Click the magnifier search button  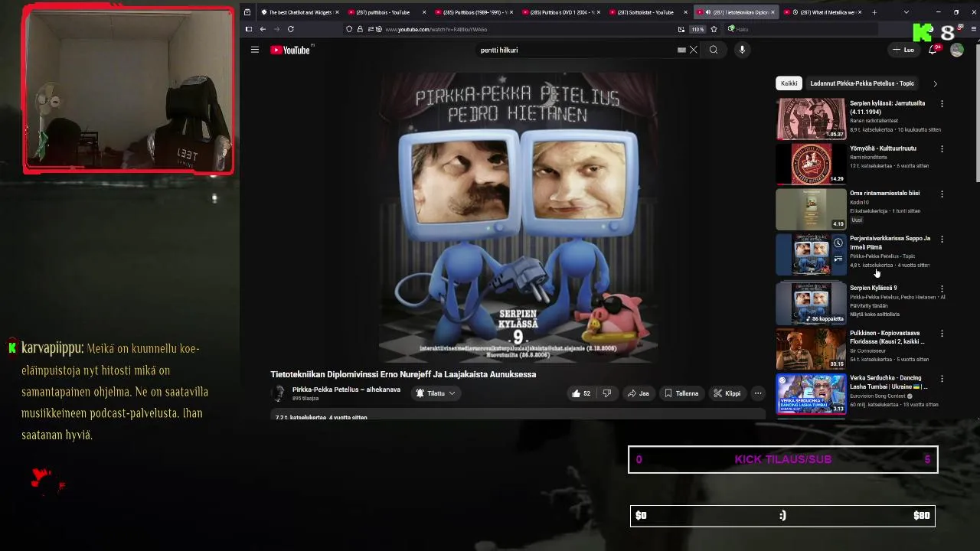coord(714,50)
